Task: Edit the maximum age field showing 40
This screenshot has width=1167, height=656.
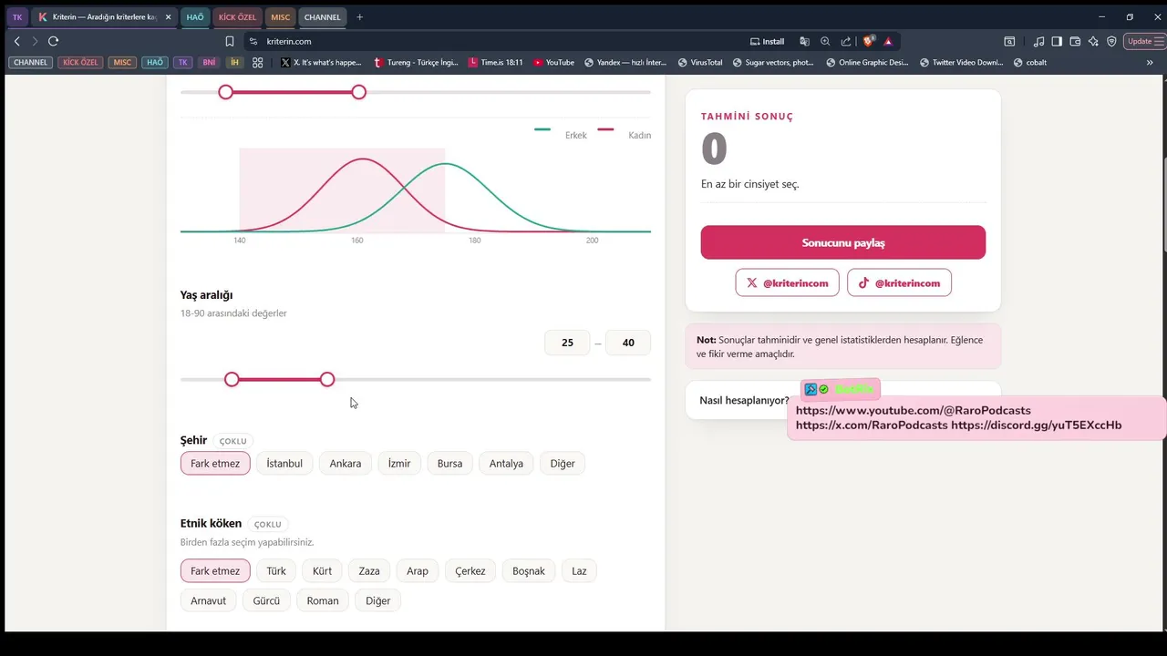Action: (627, 343)
